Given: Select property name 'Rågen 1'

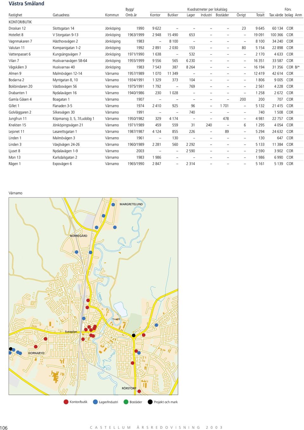Looking at the screenshot, I should point(15,164).
